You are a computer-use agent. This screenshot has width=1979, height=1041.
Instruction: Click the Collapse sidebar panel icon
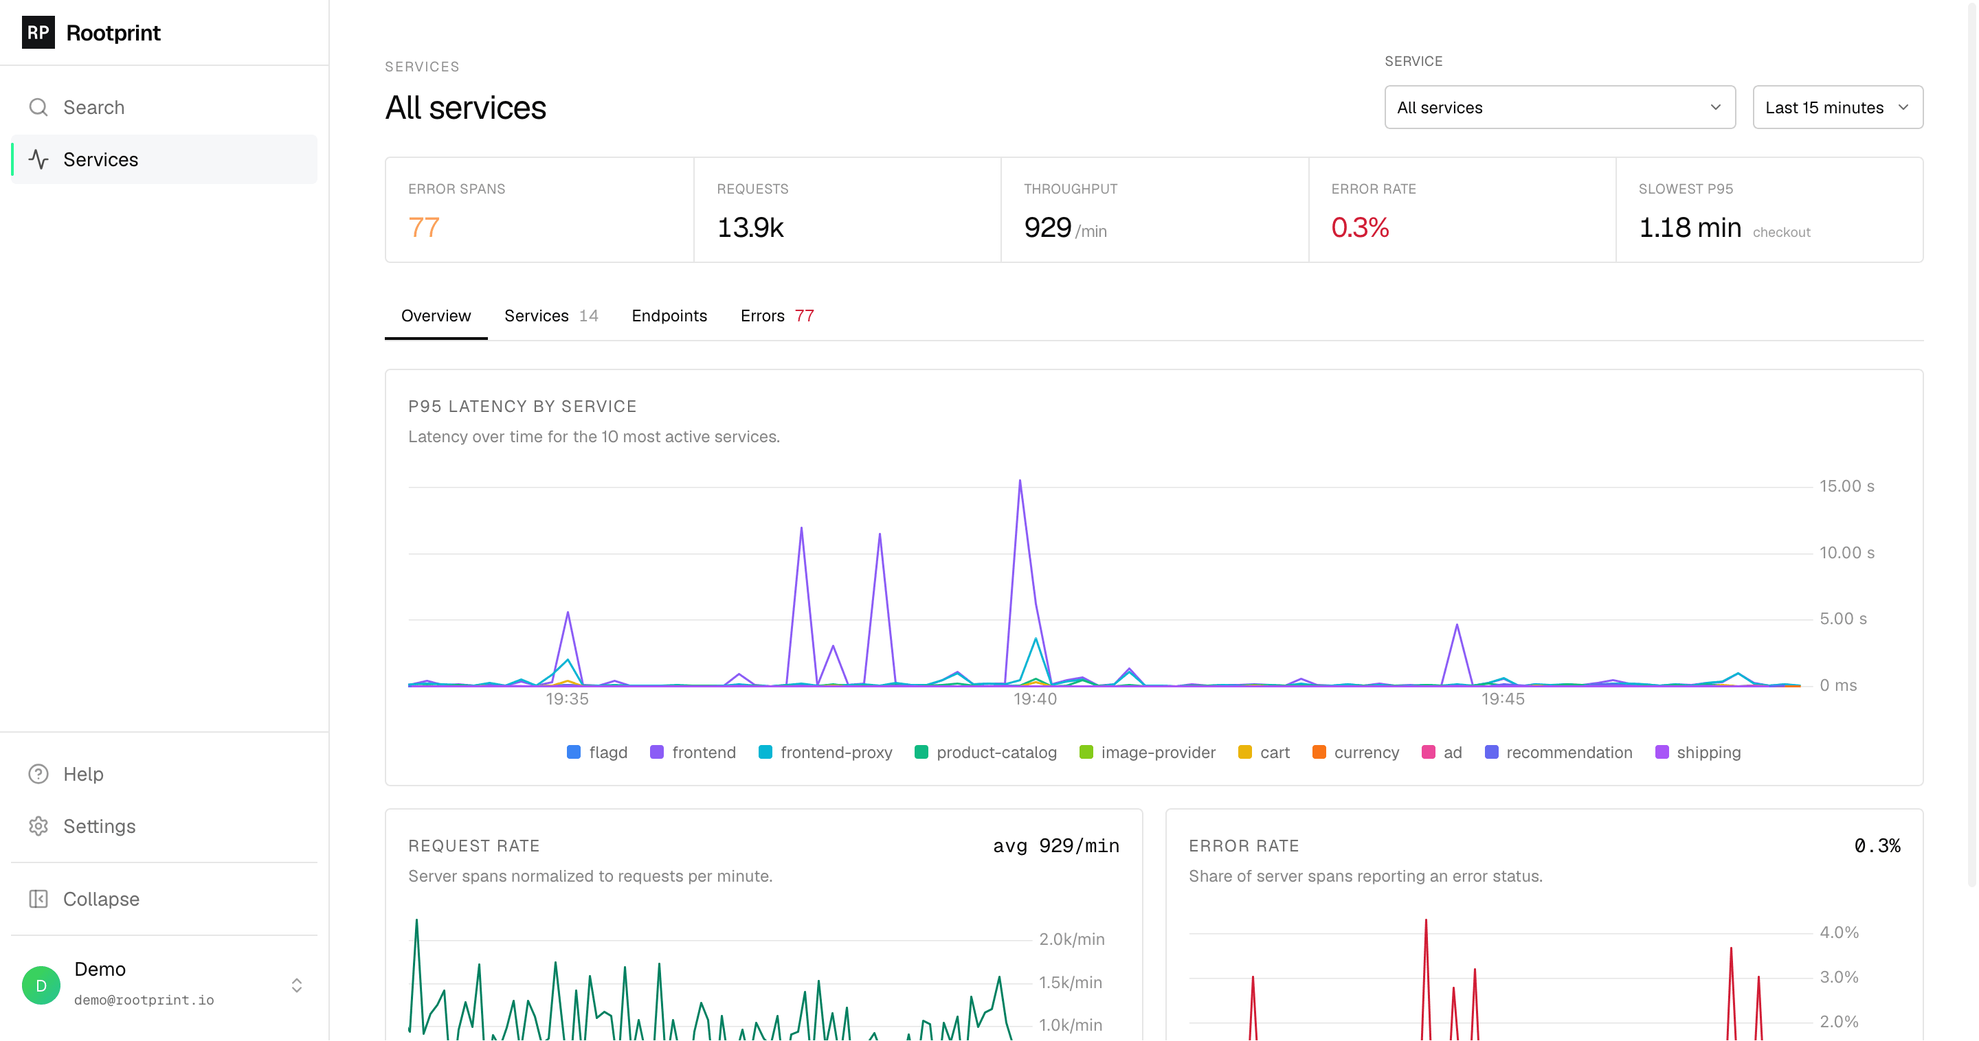(x=38, y=899)
